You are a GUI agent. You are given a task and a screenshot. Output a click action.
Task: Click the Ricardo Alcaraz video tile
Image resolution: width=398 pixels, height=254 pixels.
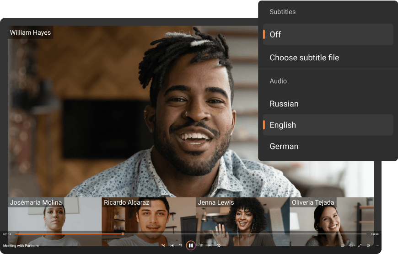(149, 222)
